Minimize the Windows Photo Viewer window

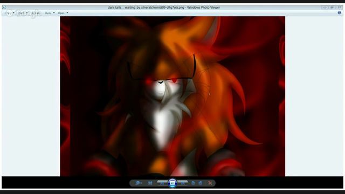pos(325,7)
